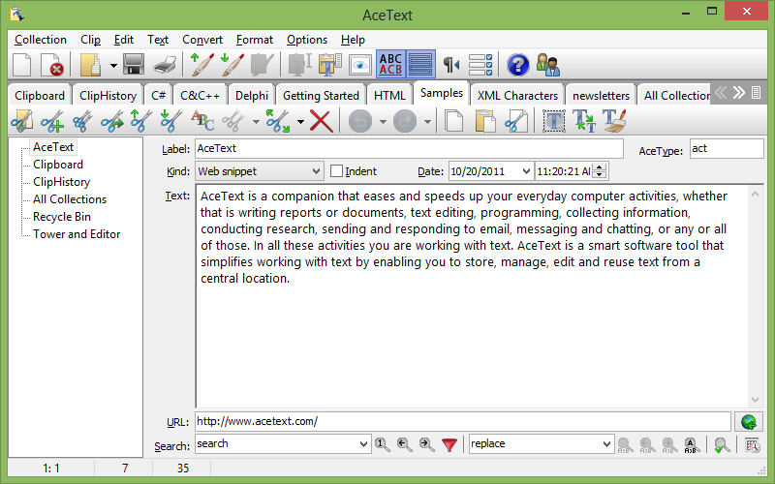The image size is (775, 484).
Task: Click the blue question mark help icon
Action: pos(517,65)
